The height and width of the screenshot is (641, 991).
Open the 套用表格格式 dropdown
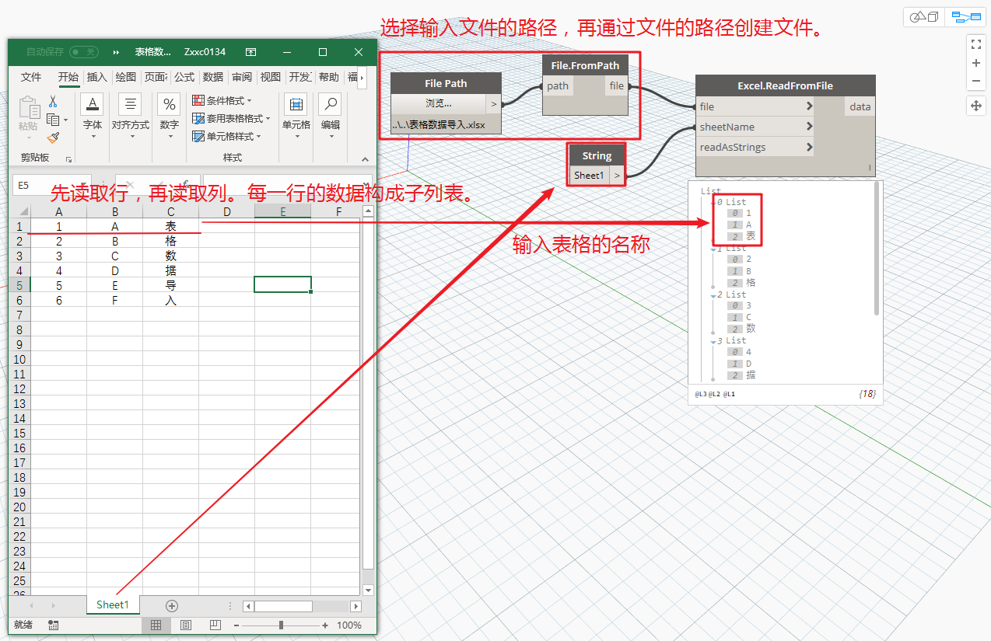[x=232, y=119]
